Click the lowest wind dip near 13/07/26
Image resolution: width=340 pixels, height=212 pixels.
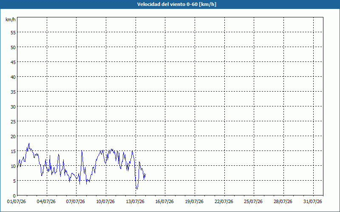[x=137, y=189]
